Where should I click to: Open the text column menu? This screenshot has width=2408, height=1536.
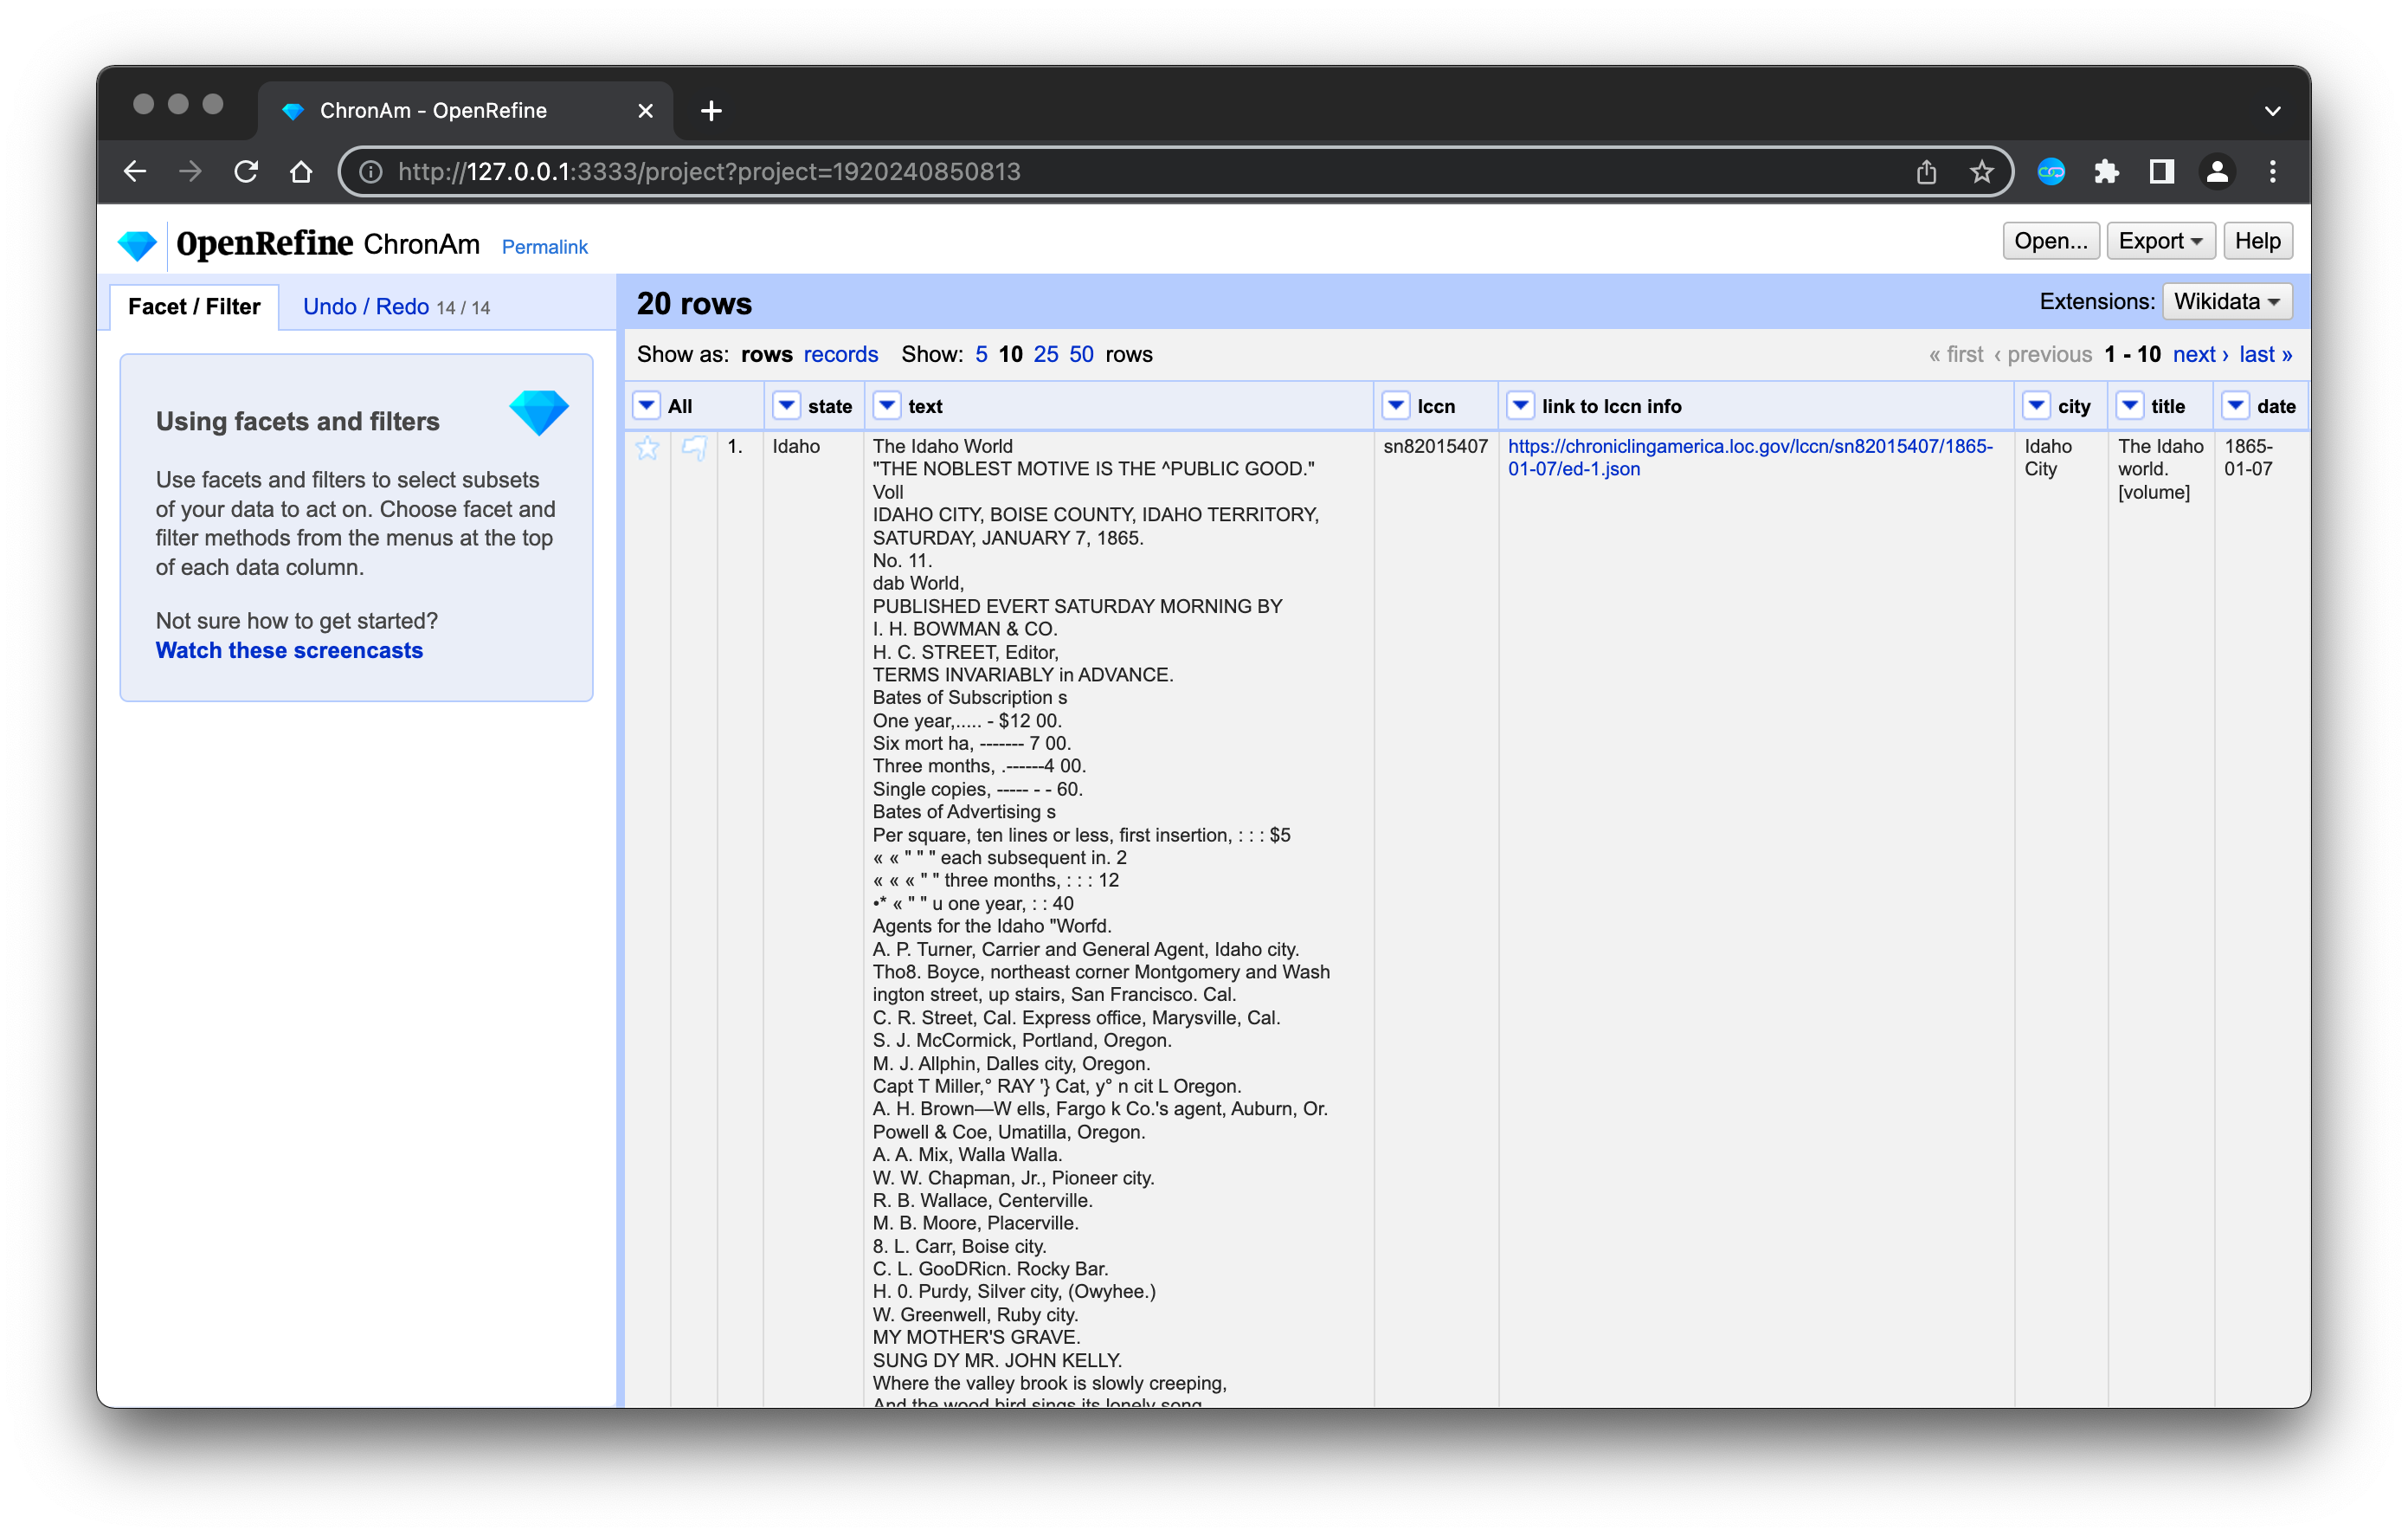click(887, 406)
